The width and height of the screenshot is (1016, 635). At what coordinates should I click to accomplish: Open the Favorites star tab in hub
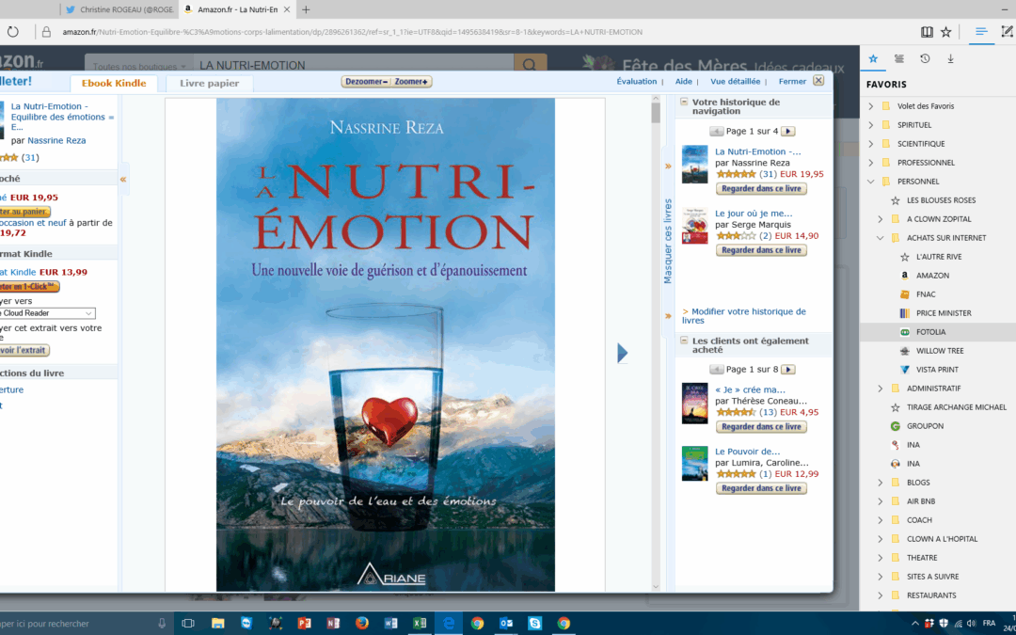(x=873, y=59)
